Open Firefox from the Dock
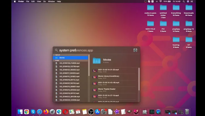 pos(46,112)
